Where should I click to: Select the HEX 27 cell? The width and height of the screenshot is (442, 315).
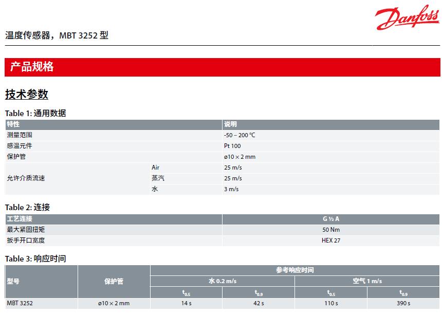pos(331,240)
